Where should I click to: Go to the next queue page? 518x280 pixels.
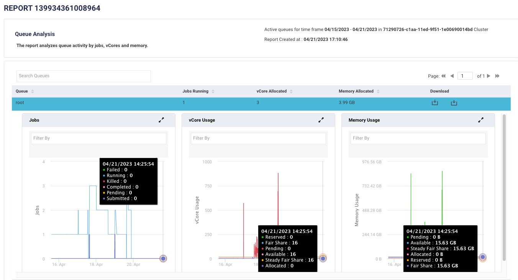[x=488, y=76]
